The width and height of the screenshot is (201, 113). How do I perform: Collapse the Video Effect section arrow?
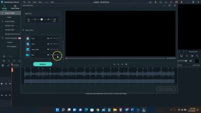click(x=23, y=30)
